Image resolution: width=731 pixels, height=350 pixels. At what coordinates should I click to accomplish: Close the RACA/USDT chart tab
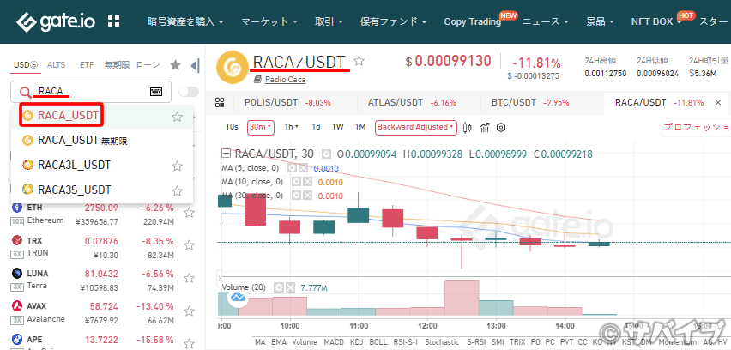click(718, 103)
